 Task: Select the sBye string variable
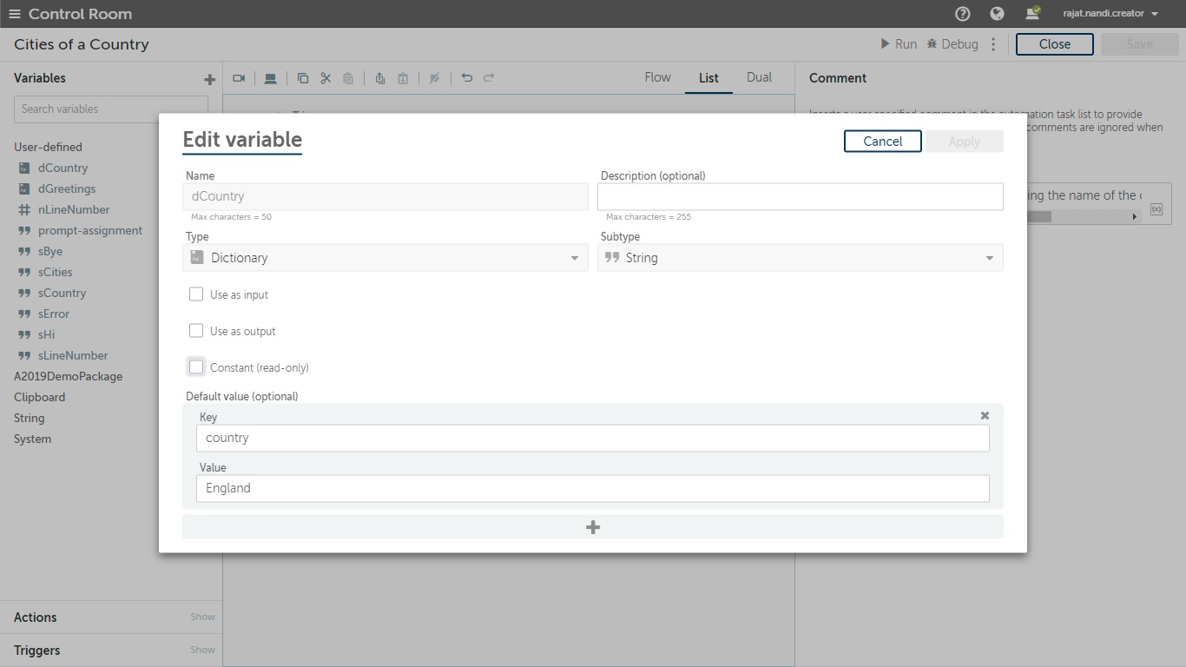tap(50, 251)
